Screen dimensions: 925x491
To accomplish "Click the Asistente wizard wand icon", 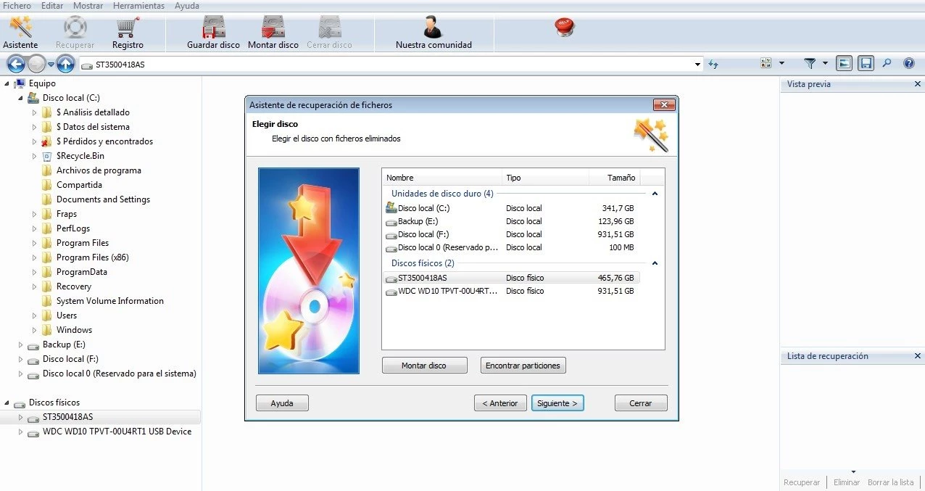I will point(20,28).
